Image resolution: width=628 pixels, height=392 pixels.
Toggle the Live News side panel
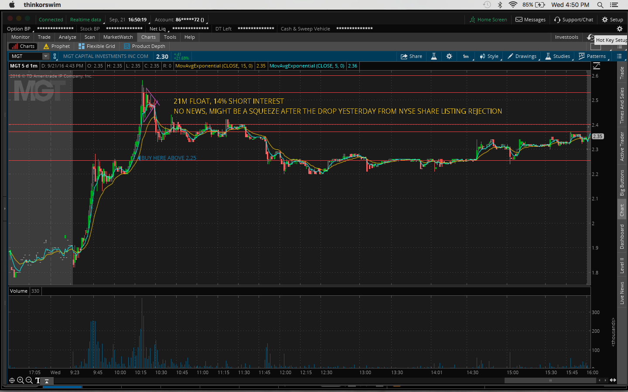(x=622, y=293)
